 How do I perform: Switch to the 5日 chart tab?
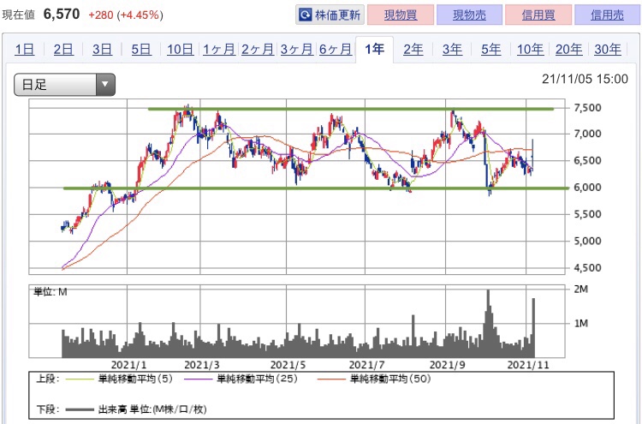(x=141, y=50)
